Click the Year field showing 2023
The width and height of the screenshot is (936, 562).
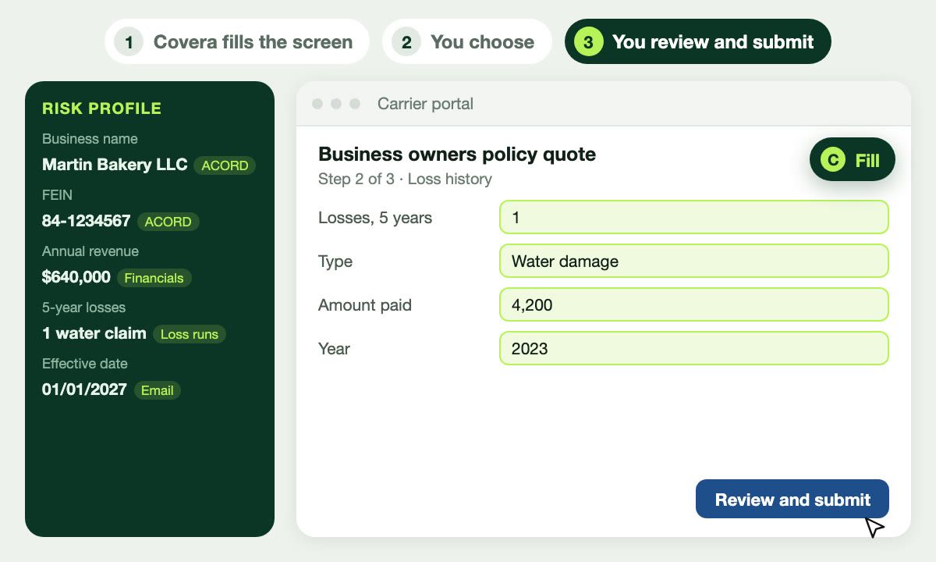pyautogui.click(x=694, y=348)
